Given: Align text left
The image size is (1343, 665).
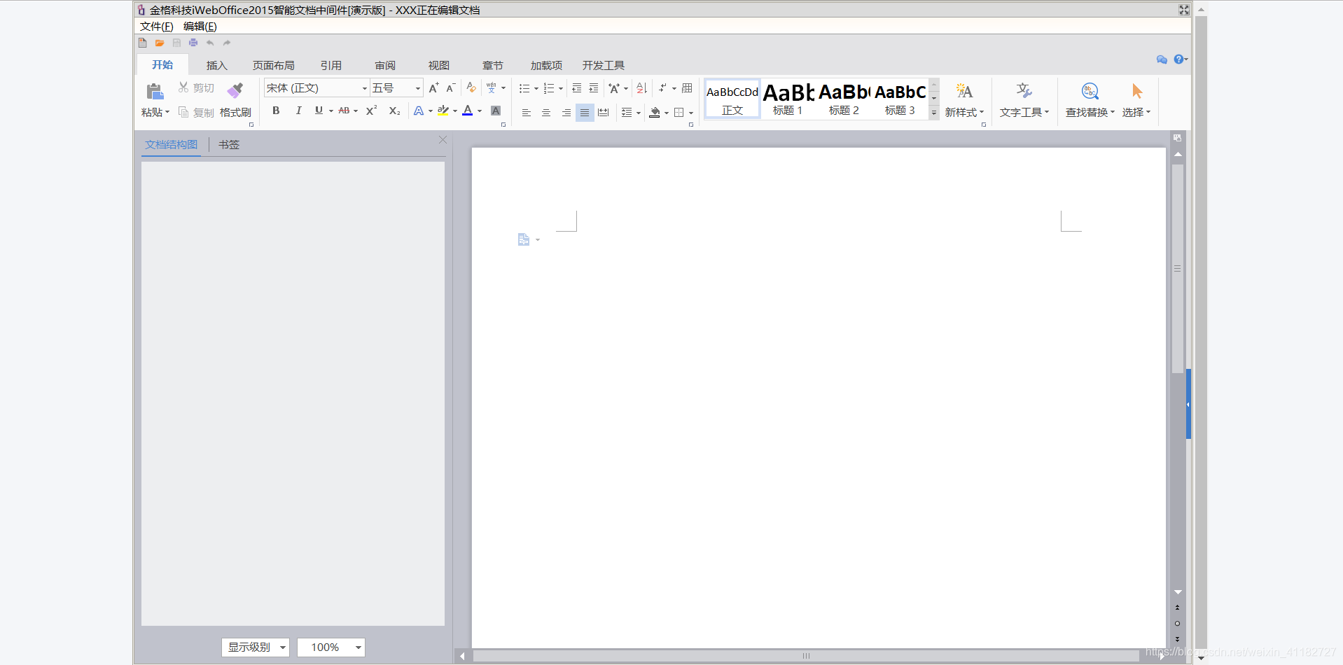Looking at the screenshot, I should (x=526, y=113).
